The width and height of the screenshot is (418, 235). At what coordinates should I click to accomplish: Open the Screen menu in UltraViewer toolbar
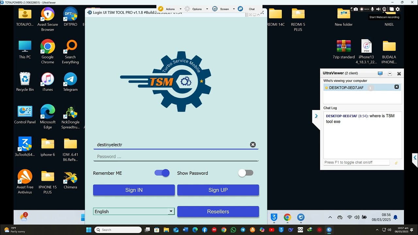[x=224, y=9]
